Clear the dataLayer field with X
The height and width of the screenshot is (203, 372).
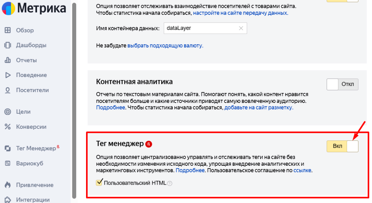(241, 28)
